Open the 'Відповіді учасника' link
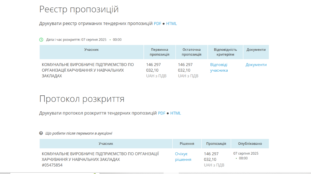 219,68
